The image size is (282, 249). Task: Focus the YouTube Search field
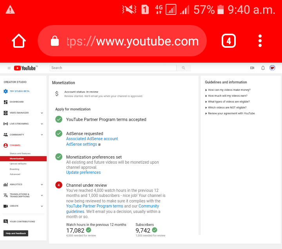(113, 68)
